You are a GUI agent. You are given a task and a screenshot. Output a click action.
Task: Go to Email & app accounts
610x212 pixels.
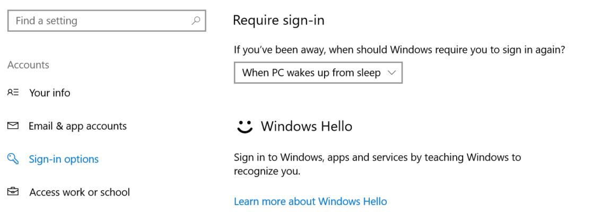coord(77,126)
